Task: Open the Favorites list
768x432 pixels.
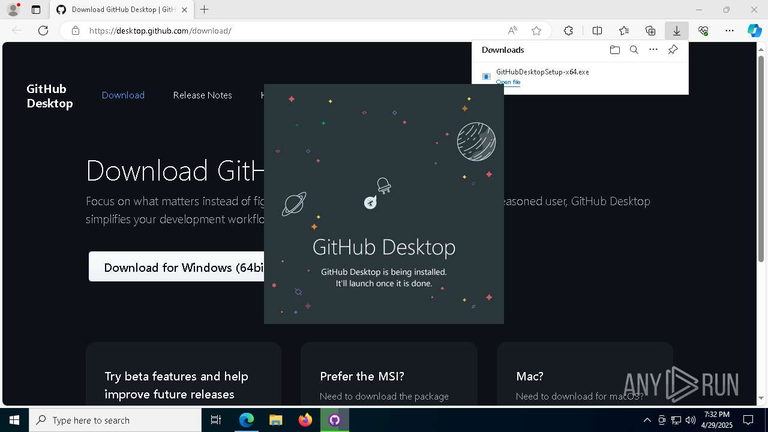Action: (x=624, y=31)
